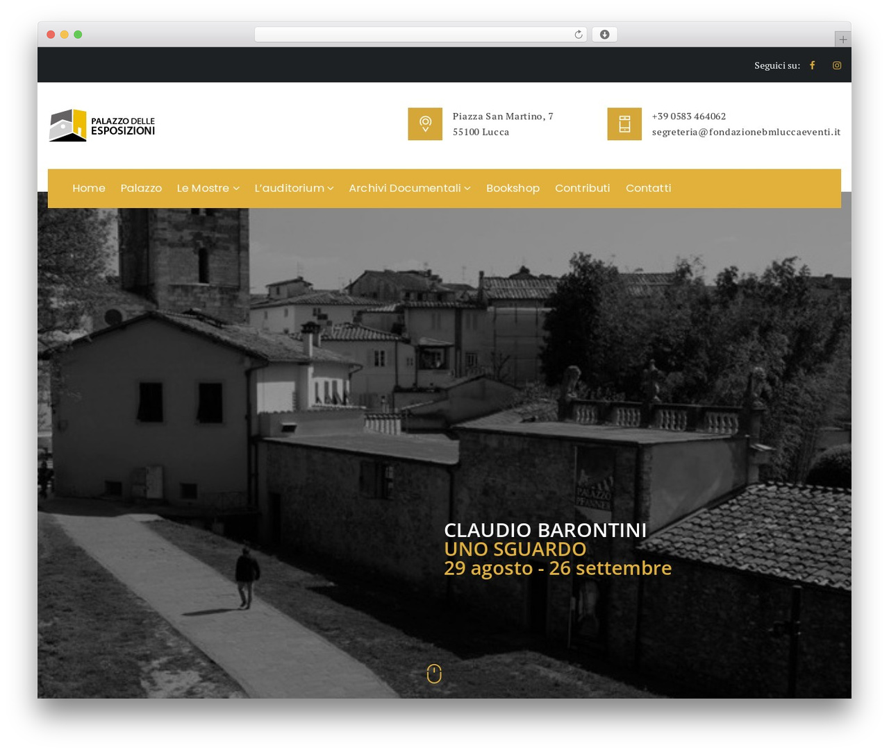Open the Palazzo menu item
This screenshot has height=752, width=889.
click(x=141, y=188)
